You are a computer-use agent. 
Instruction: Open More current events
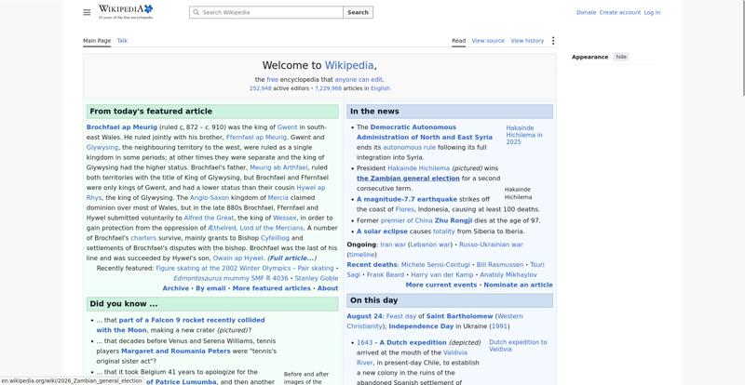[440, 285]
